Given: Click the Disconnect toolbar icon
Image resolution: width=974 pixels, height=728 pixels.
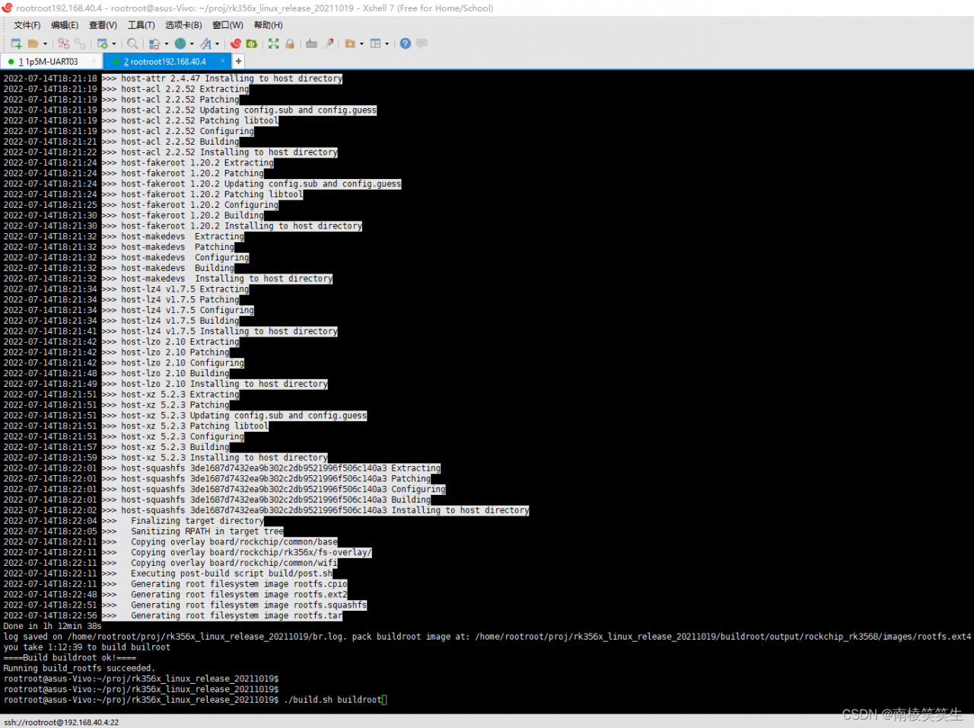Looking at the screenshot, I should coord(64,43).
